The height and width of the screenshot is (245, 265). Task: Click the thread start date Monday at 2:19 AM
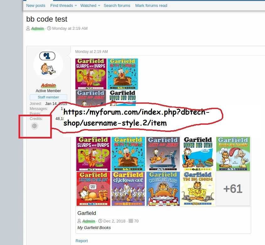[70, 28]
